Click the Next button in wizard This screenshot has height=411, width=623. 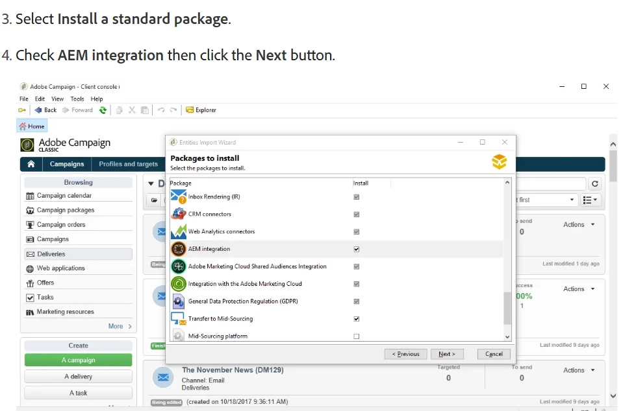tap(447, 354)
